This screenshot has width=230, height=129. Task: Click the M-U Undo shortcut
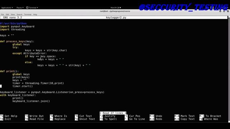tap(156, 116)
